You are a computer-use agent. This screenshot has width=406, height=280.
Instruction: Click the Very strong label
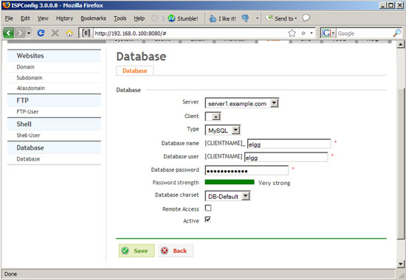coord(274,183)
